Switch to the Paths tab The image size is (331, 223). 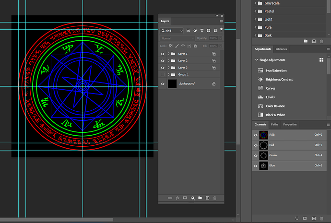click(x=274, y=125)
